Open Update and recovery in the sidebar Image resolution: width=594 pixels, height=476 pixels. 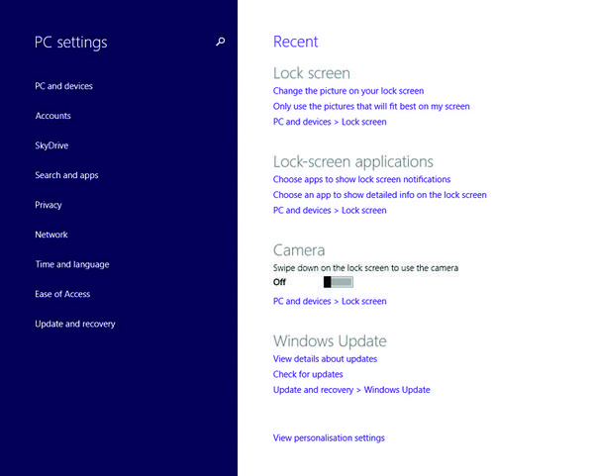pos(74,324)
